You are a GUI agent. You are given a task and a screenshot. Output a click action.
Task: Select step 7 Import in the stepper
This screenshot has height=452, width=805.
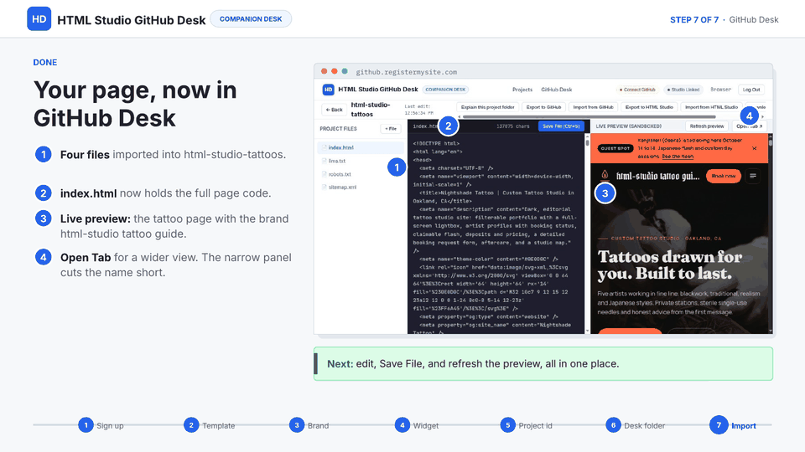coord(733,425)
